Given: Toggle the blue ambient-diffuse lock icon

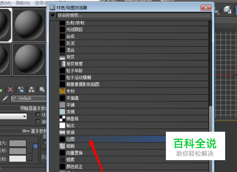Looking at the screenshot, I should (x=36, y=146).
